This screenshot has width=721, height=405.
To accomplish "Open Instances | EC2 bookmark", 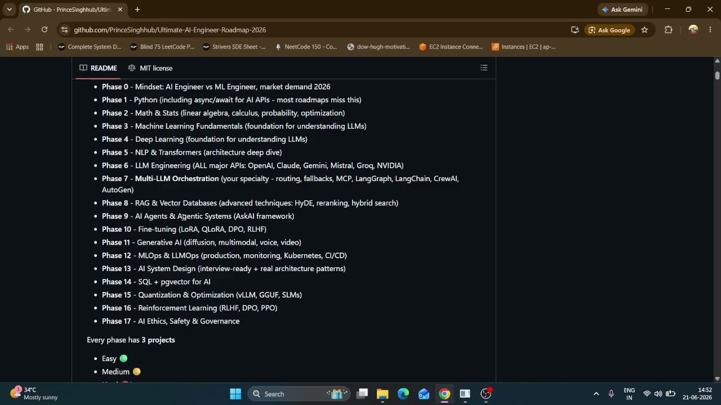I will click(523, 47).
